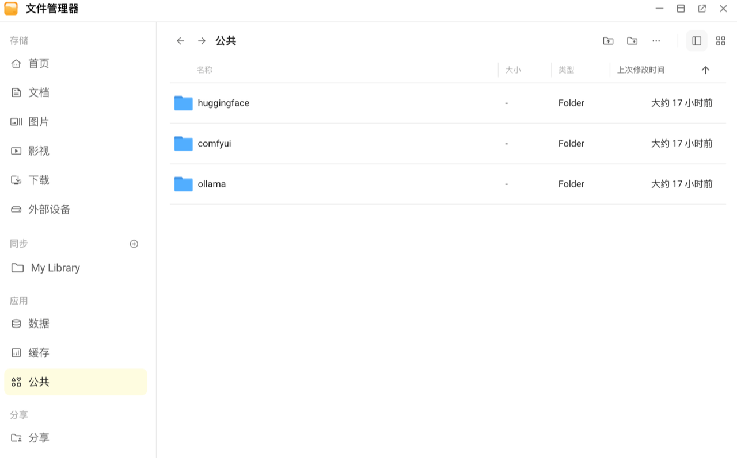Image resolution: width=737 pixels, height=458 pixels.
Task: Open 数据 under 应用
Action: (75, 324)
